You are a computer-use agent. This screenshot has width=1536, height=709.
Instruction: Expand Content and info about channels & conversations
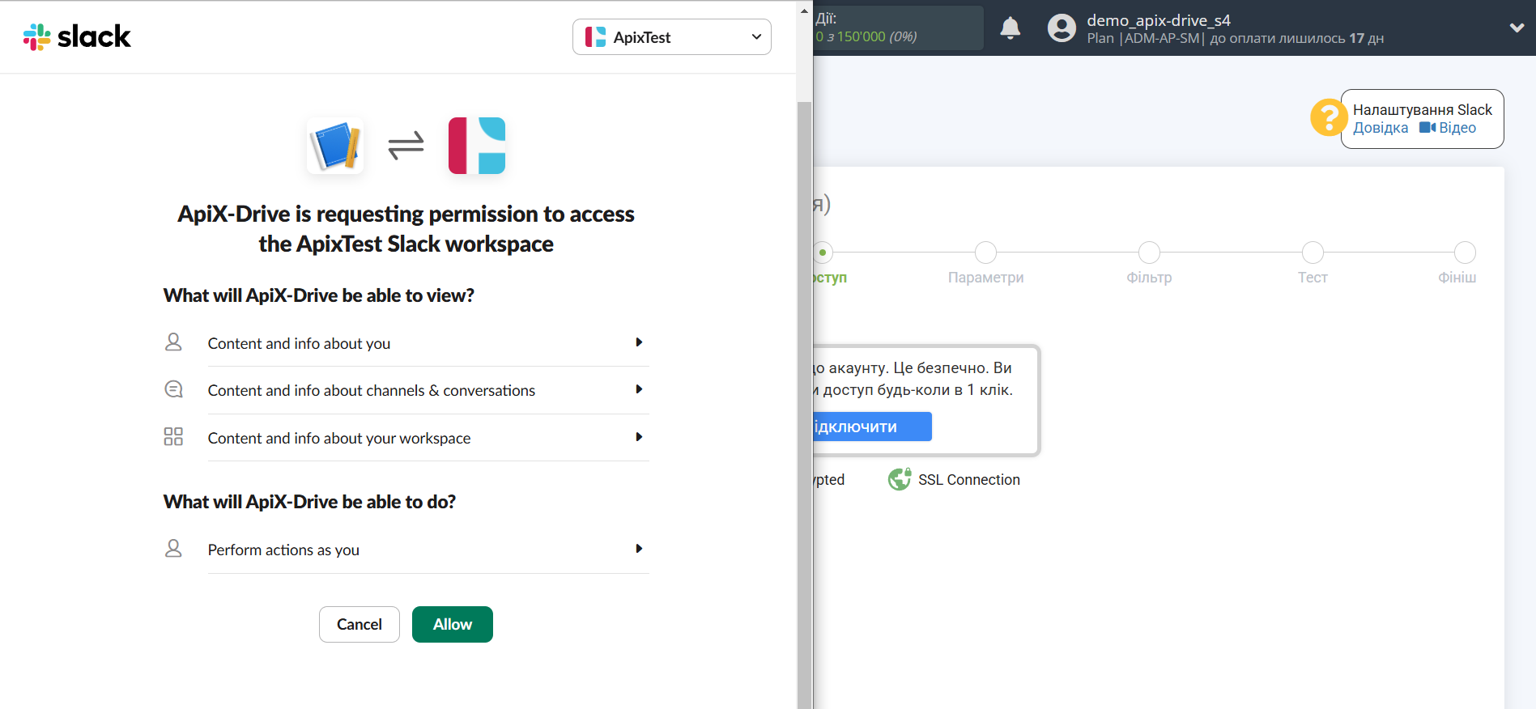click(428, 390)
